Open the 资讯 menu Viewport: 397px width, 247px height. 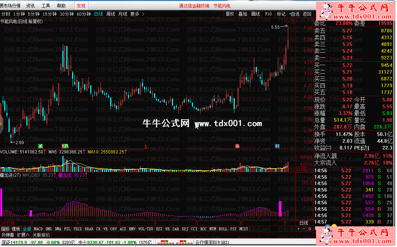(31, 6)
